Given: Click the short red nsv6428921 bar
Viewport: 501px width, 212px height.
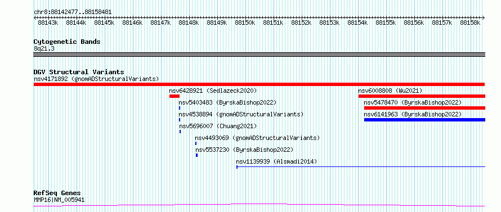Looking at the screenshot, I should [175, 96].
